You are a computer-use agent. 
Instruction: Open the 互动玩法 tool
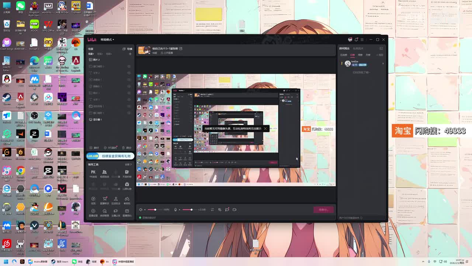point(116,201)
